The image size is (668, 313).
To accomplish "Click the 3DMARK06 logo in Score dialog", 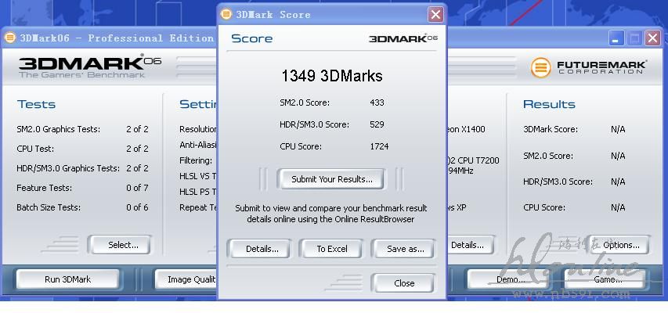I will coord(403,38).
